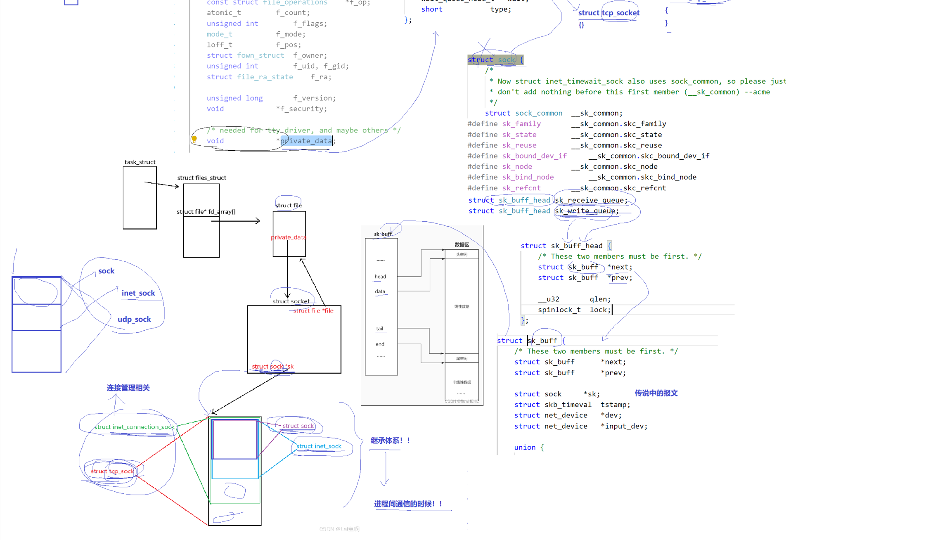The height and width of the screenshot is (540, 933).
Task: Click the 'struct file_ra_state f_ra;' line
Action: (269, 77)
